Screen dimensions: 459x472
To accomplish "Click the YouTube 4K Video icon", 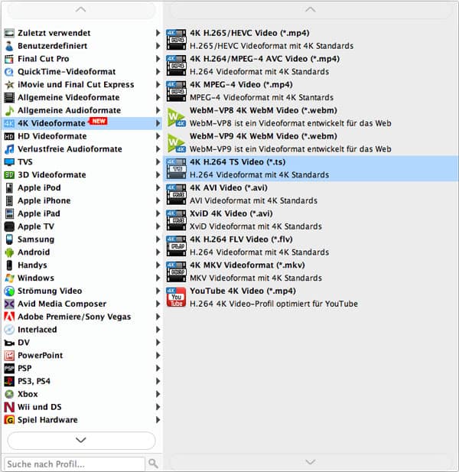I will [x=176, y=298].
